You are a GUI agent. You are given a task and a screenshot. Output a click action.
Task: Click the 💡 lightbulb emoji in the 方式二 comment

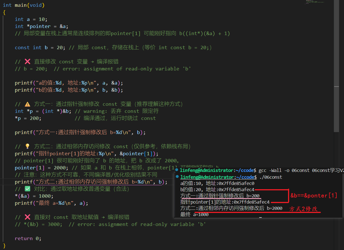click(28, 146)
